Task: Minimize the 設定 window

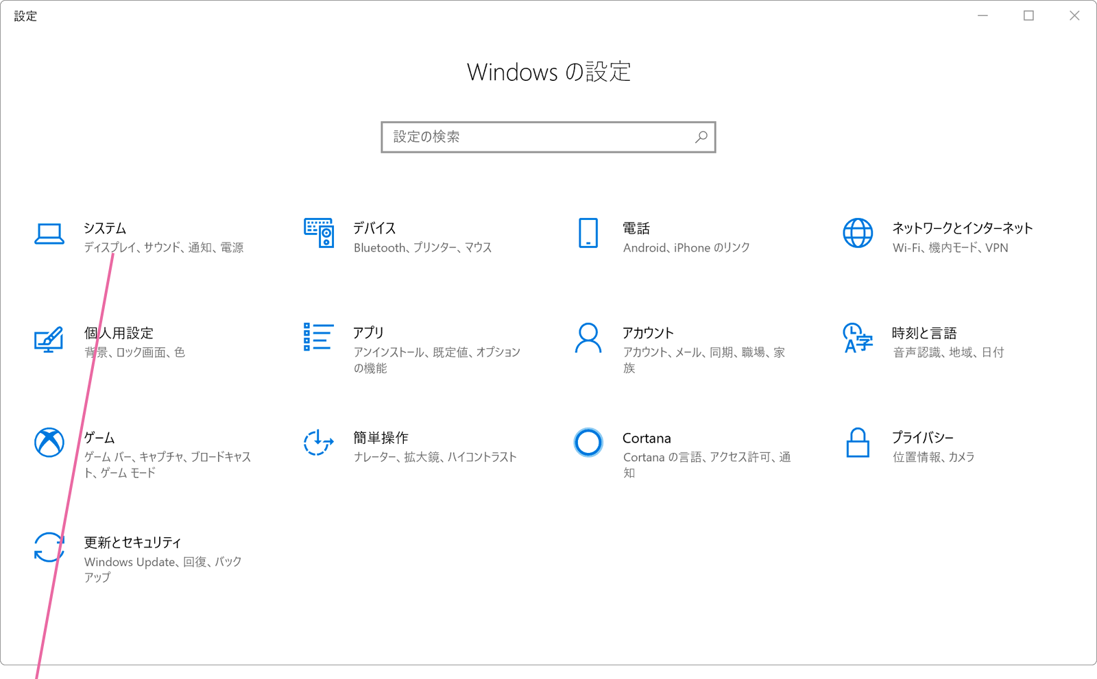Action: [x=983, y=16]
